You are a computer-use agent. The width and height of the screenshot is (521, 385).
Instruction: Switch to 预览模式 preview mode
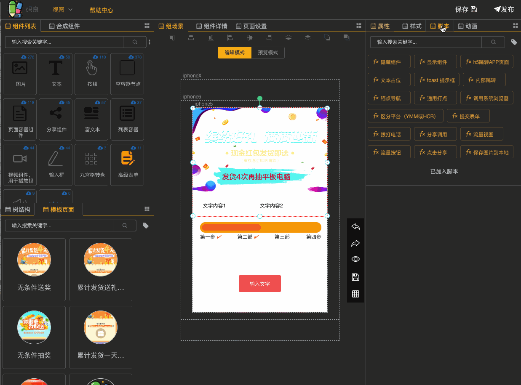[x=268, y=53]
